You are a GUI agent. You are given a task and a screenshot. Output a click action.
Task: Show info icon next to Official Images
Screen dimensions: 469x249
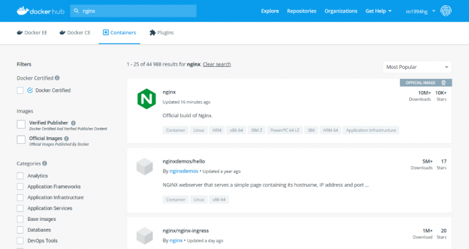pos(66,139)
